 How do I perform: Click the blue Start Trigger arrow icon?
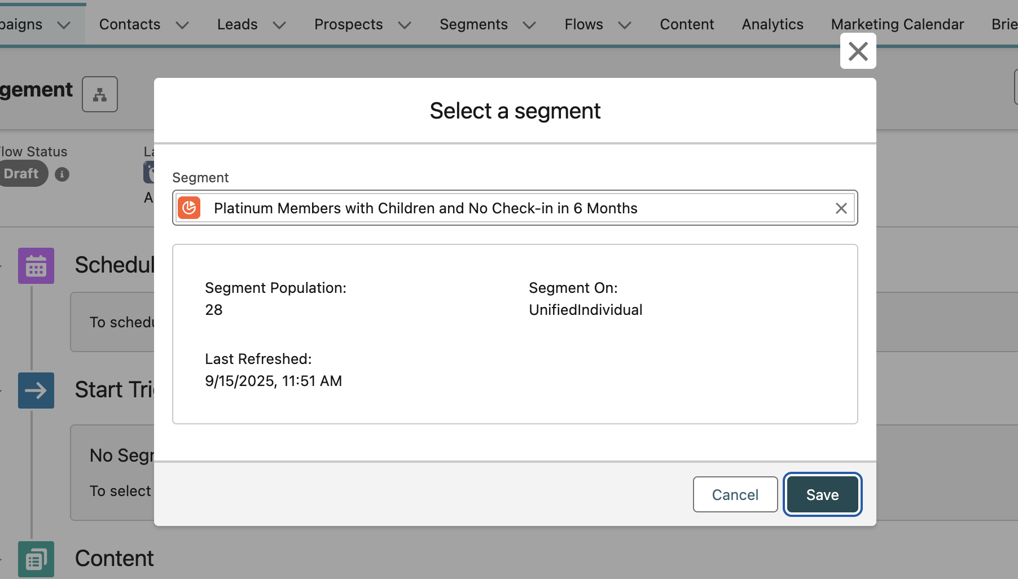(36, 391)
